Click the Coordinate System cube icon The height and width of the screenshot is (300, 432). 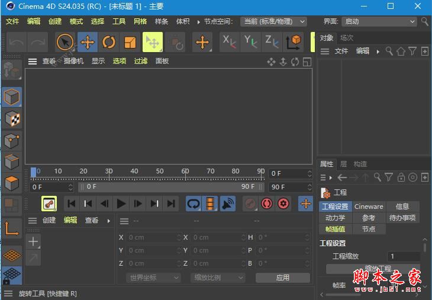point(294,41)
